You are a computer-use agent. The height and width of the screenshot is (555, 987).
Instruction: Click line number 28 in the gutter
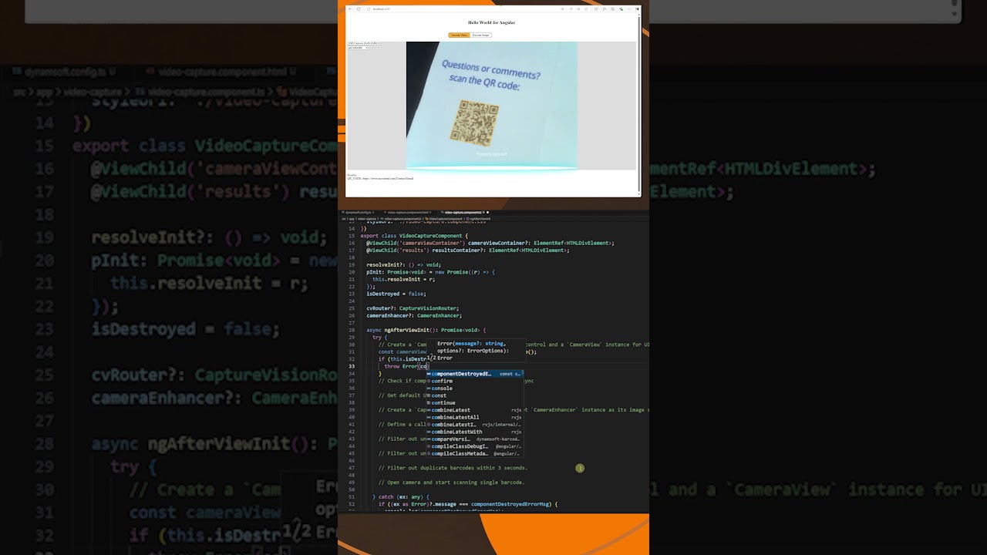click(352, 330)
